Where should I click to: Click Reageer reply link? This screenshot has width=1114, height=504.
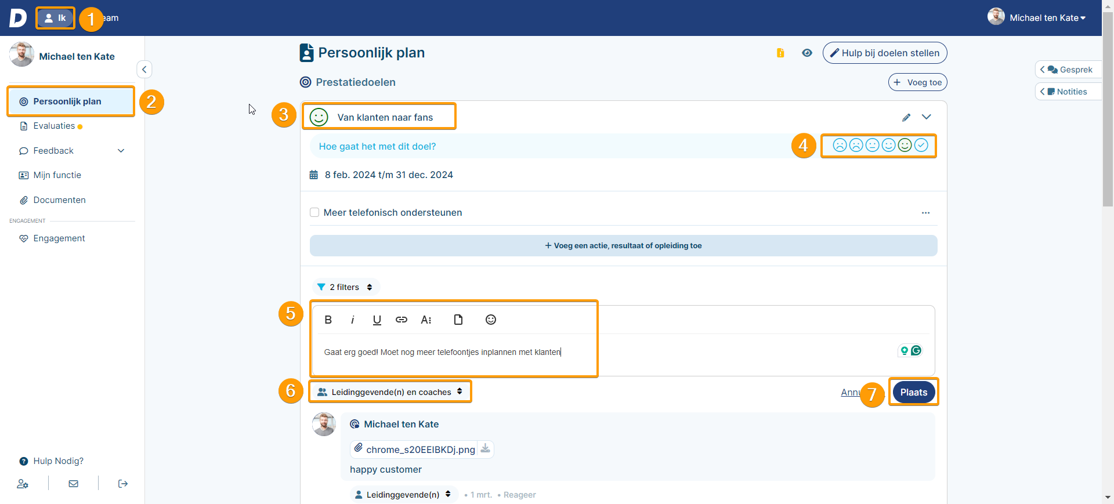(x=519, y=495)
